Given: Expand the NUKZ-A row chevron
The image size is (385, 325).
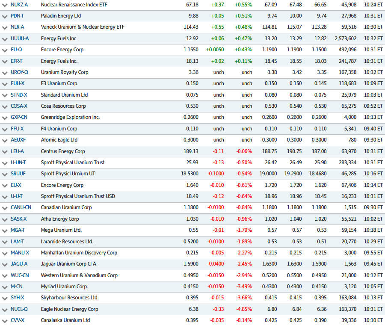Looking at the screenshot, I should click(x=5, y=5).
